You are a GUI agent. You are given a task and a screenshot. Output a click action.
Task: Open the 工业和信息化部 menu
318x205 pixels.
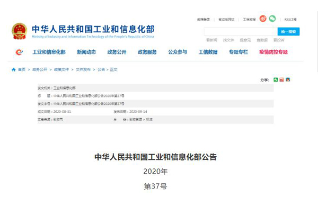pyautogui.click(x=49, y=52)
